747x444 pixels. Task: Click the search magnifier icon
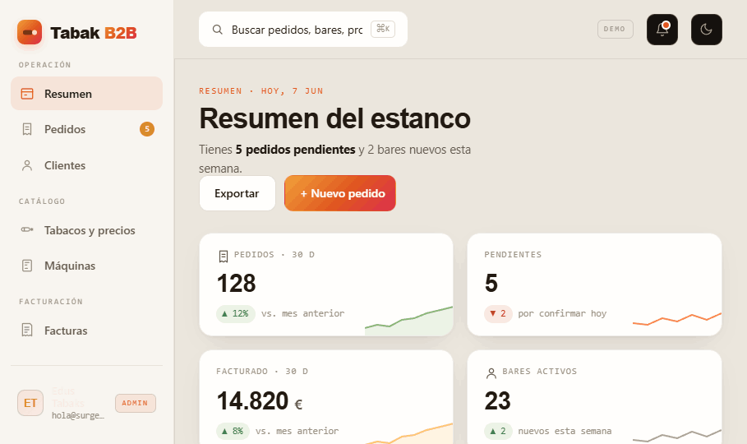(x=217, y=30)
